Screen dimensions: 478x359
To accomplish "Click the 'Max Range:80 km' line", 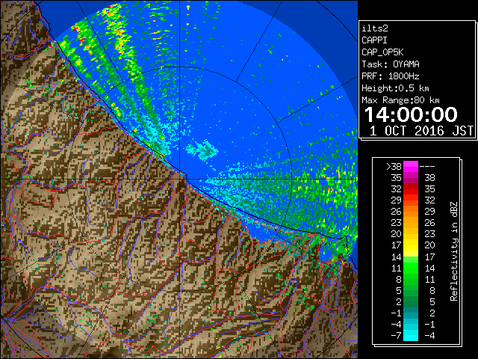I will point(400,100).
